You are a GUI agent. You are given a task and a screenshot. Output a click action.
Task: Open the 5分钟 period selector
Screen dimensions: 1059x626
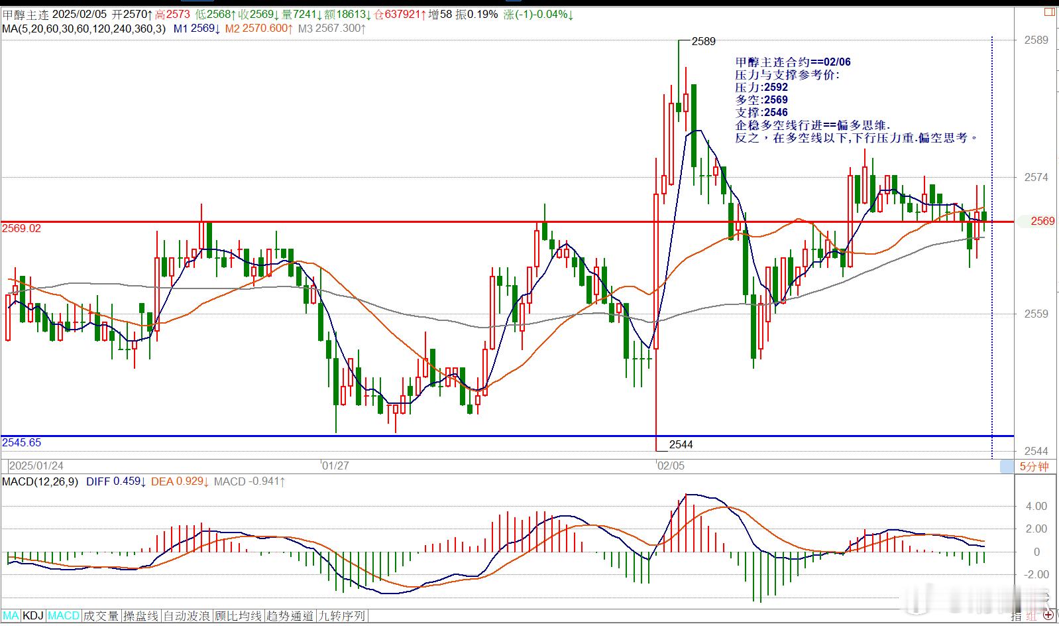[1034, 466]
